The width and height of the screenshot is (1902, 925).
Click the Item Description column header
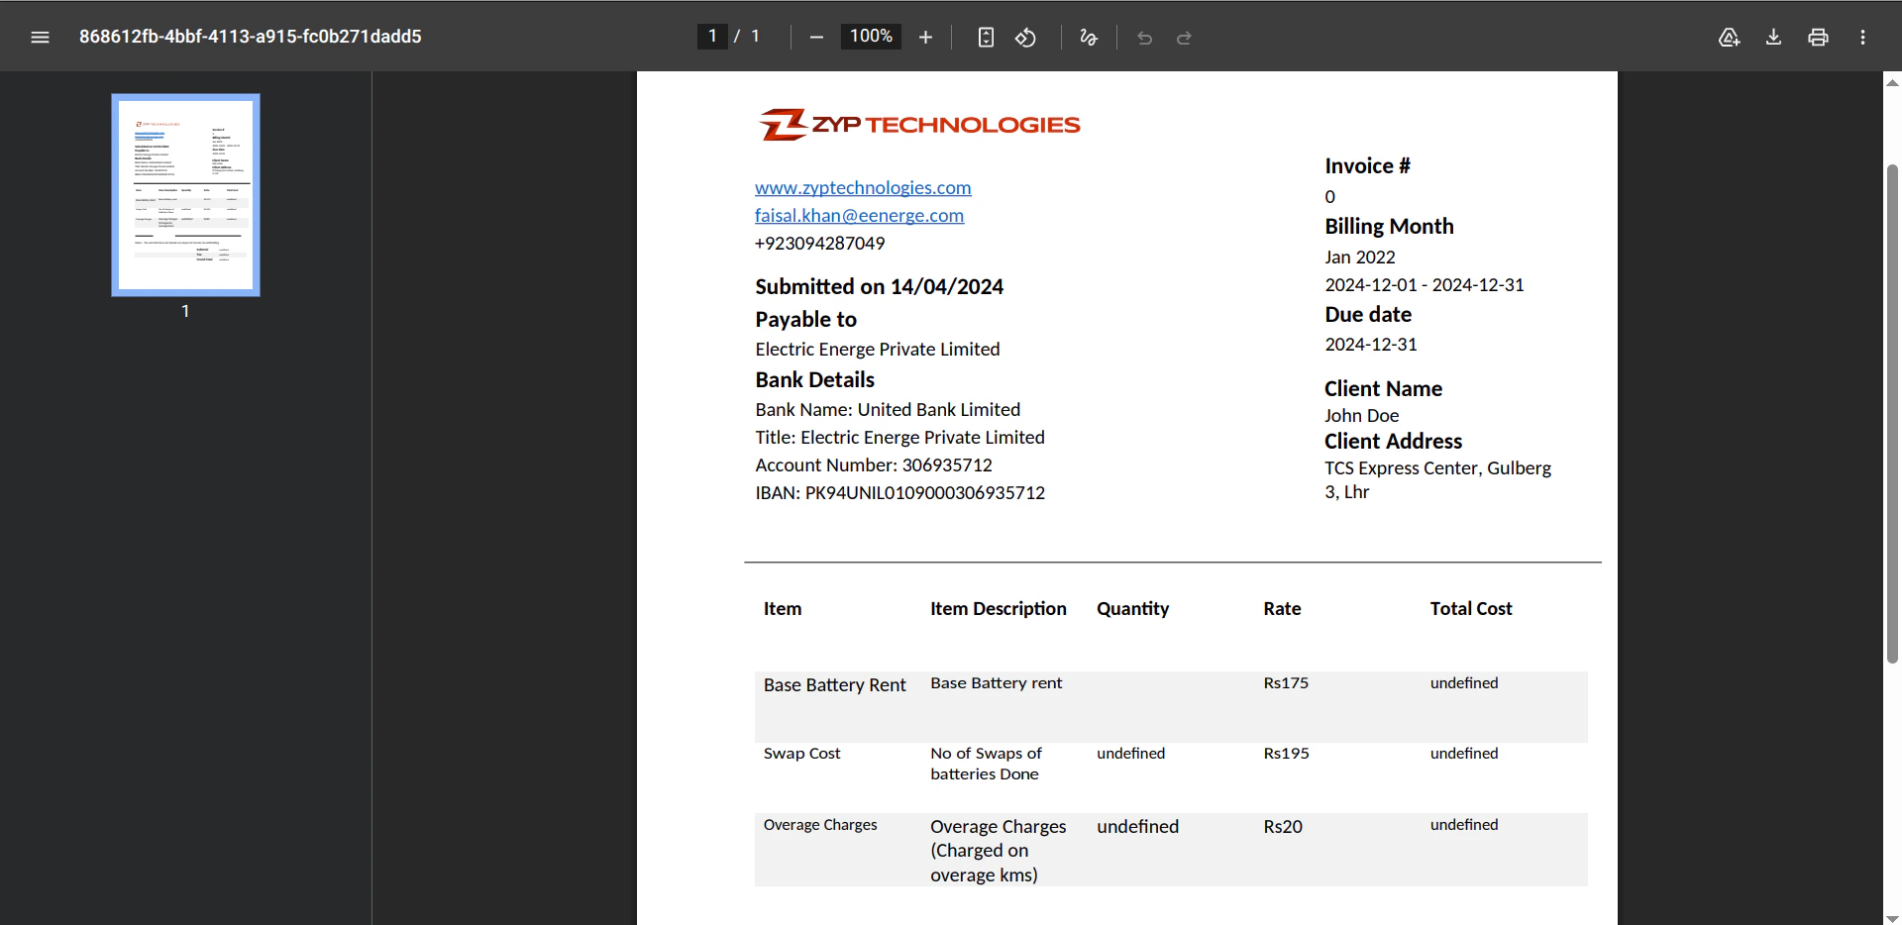[998, 608]
